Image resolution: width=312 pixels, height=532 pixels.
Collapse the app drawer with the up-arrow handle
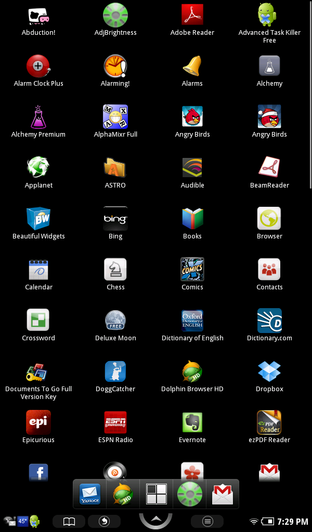[x=156, y=521]
